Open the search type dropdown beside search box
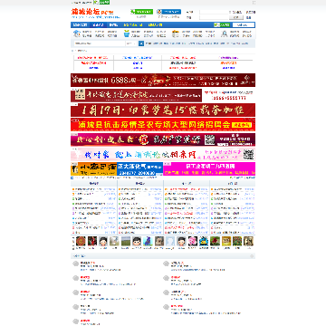 point(131,43)
